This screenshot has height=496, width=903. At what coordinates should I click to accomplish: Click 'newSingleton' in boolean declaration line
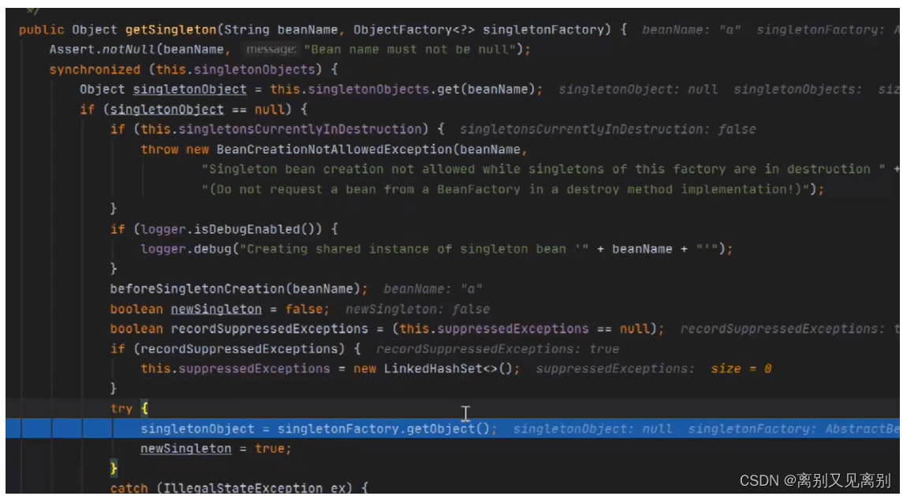tap(216, 309)
